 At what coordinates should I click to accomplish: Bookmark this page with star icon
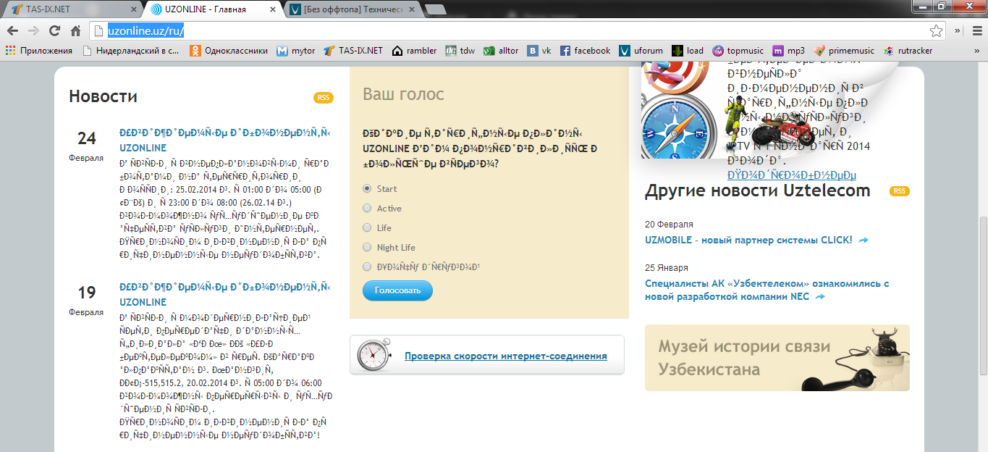coord(936,31)
